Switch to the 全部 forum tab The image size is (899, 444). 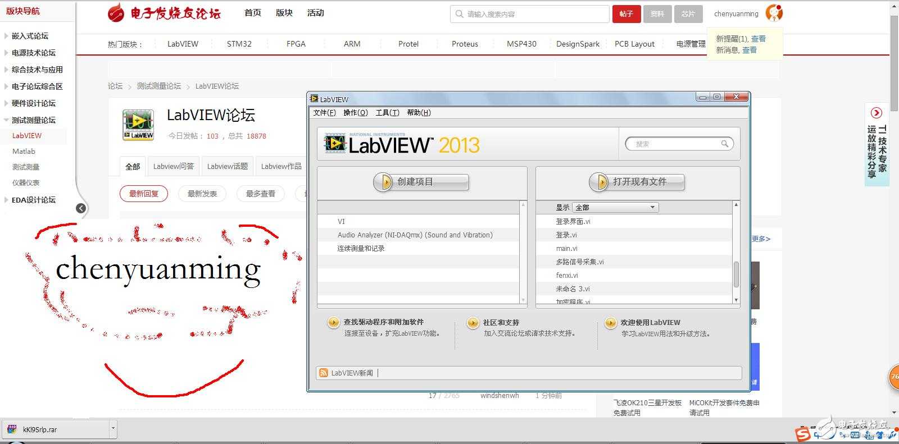[x=133, y=166]
